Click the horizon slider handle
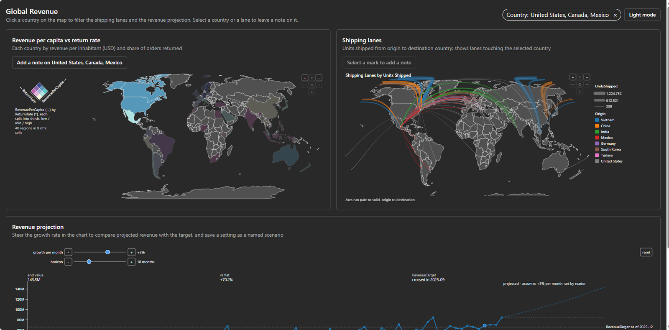 (x=89, y=262)
